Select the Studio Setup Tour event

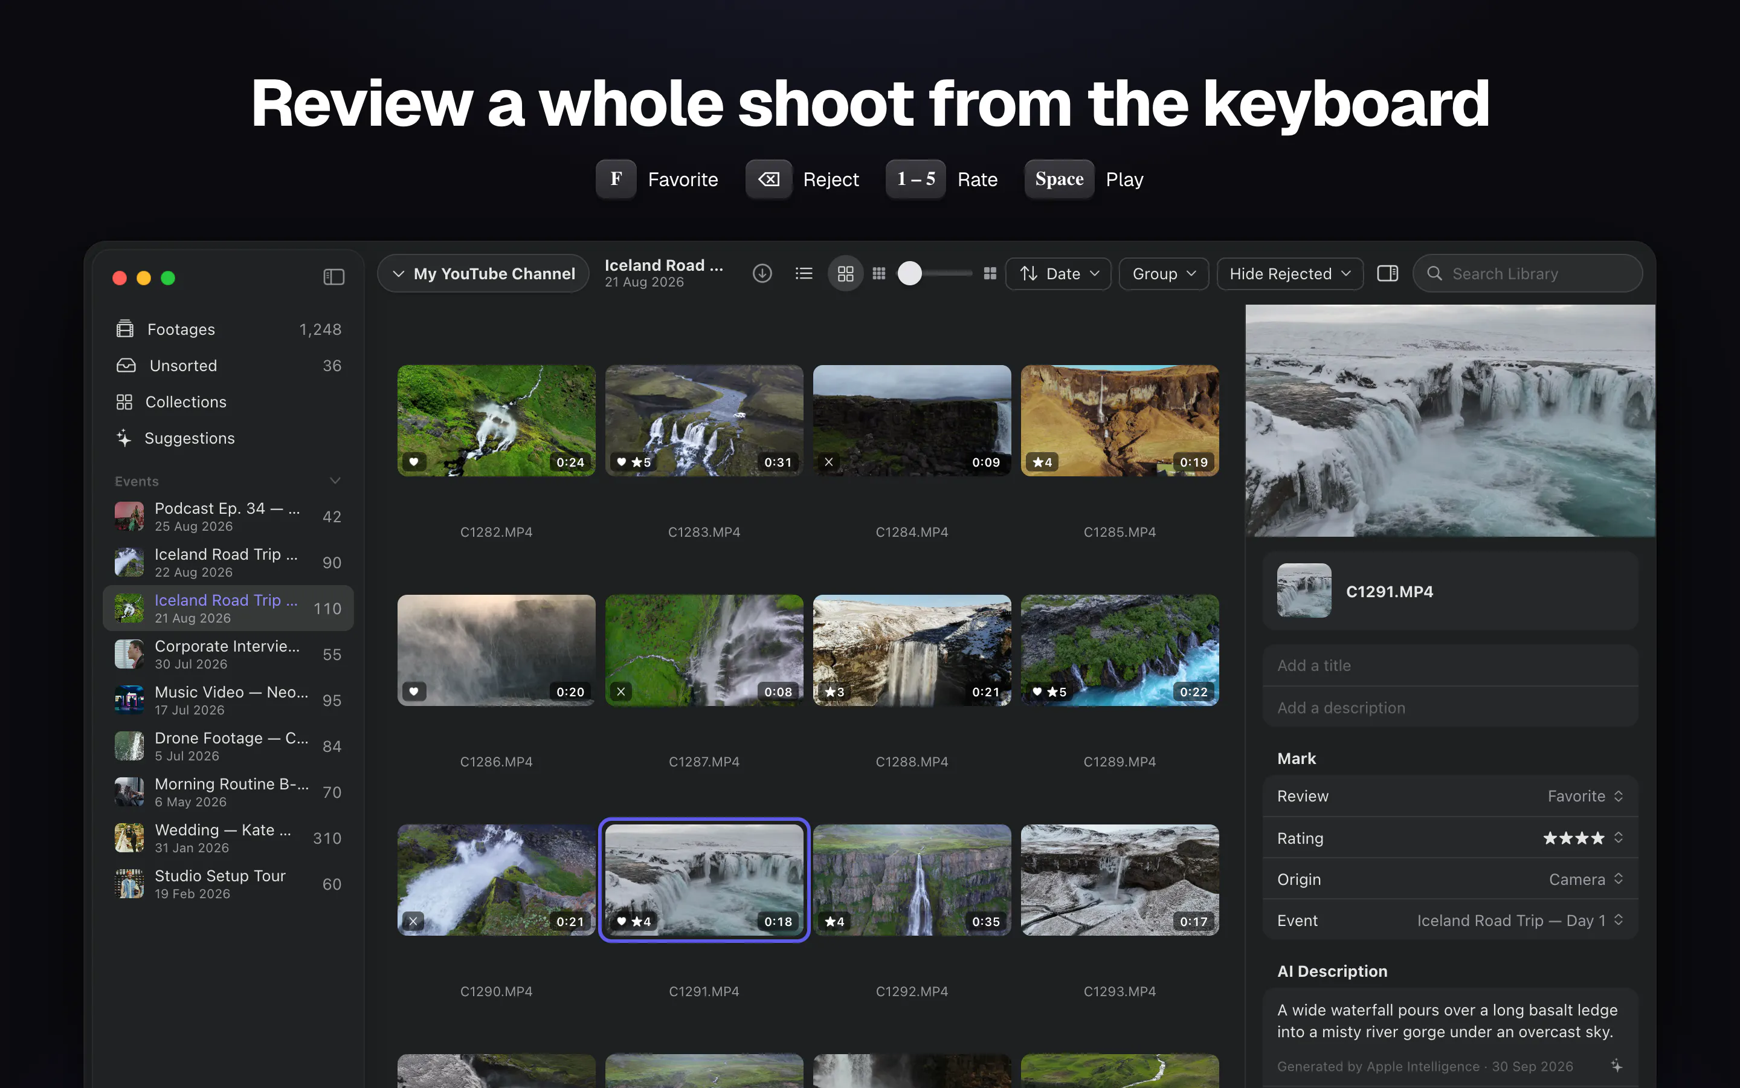[228, 884]
